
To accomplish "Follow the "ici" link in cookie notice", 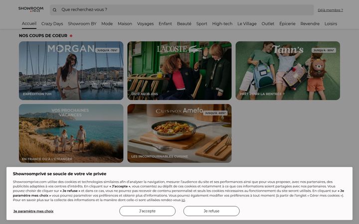I will pyautogui.click(x=183, y=200).
